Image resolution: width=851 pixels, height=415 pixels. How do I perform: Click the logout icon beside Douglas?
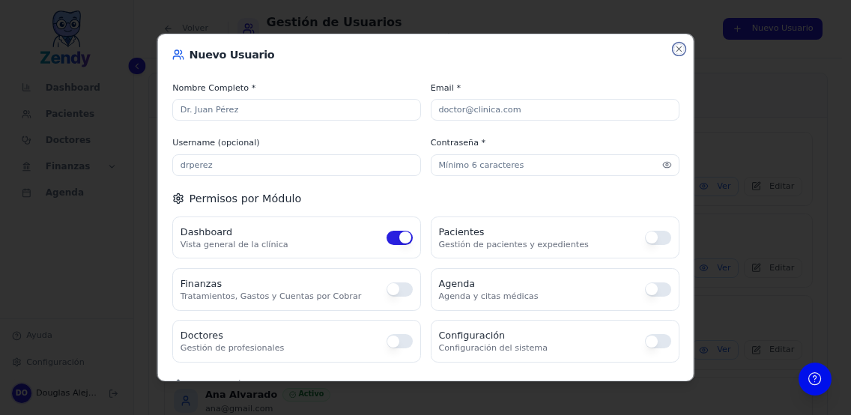[113, 393]
